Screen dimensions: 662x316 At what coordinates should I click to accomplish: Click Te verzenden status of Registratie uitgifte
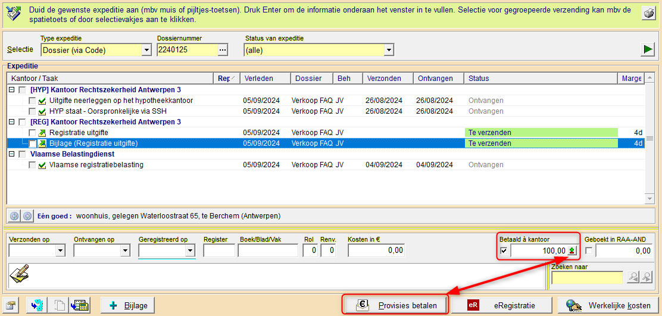point(541,133)
